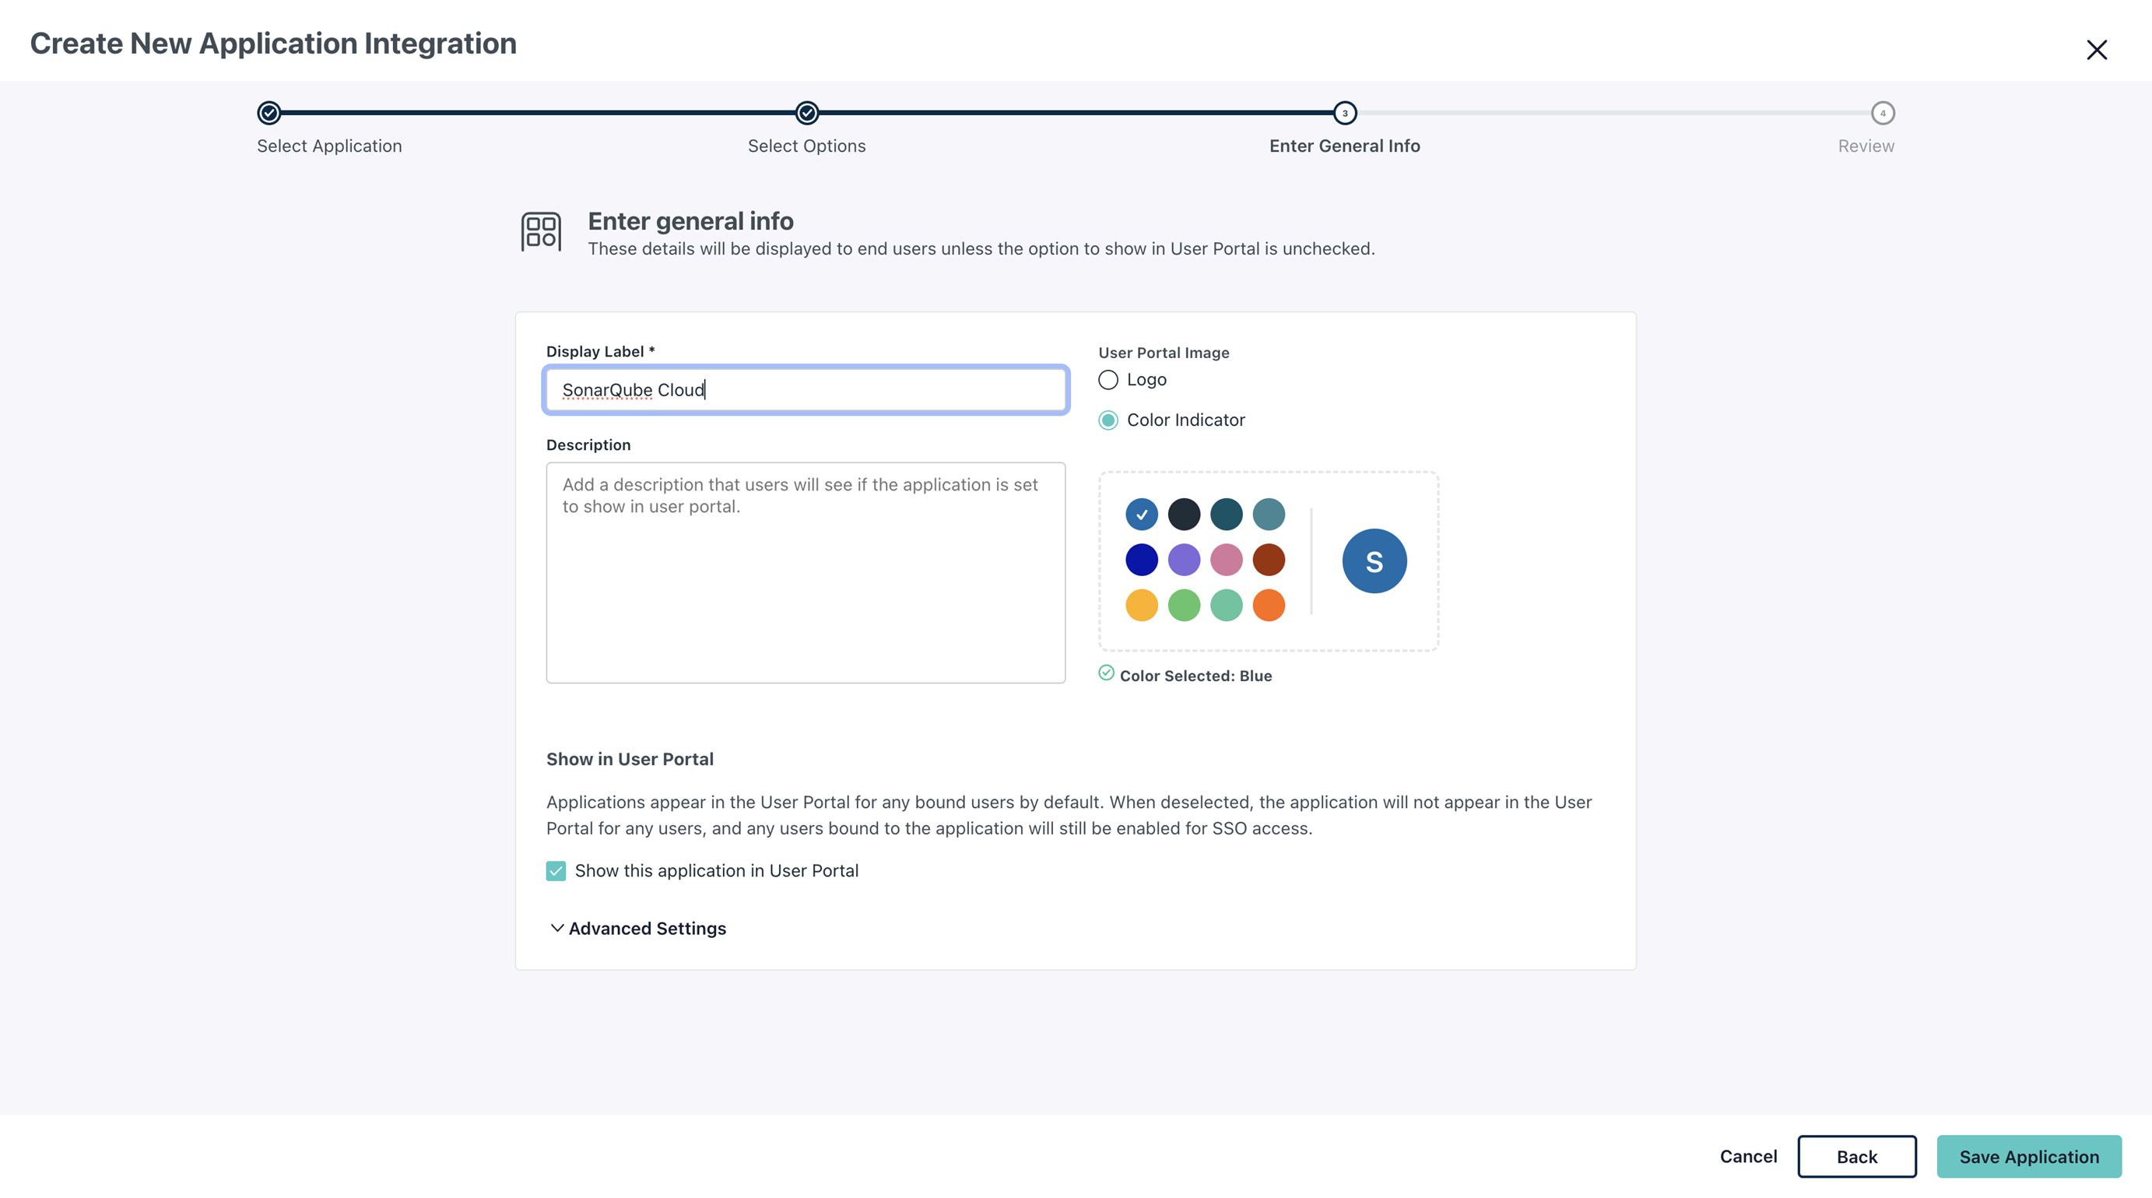Screen dimensions: 2152x1198
Task: Focus the Display Label input field
Action: coord(806,390)
